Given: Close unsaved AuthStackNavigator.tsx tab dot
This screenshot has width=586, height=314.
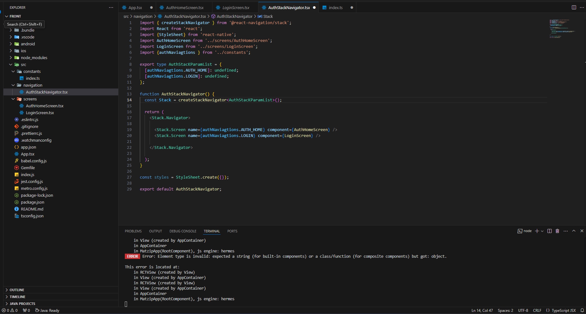Looking at the screenshot, I should click(x=314, y=8).
